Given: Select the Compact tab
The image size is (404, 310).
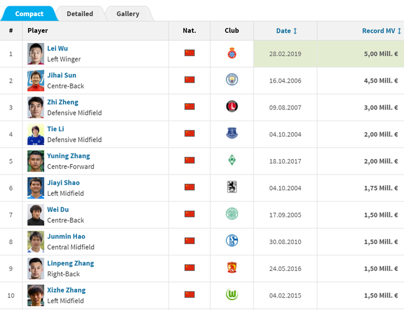Looking at the screenshot, I should 29,14.
